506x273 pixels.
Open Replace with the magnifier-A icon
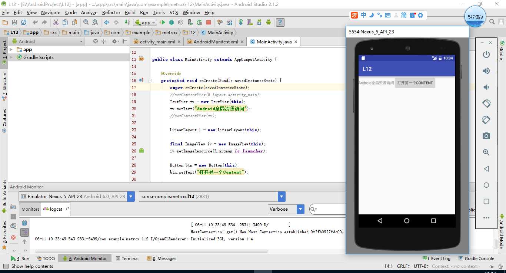(95, 22)
